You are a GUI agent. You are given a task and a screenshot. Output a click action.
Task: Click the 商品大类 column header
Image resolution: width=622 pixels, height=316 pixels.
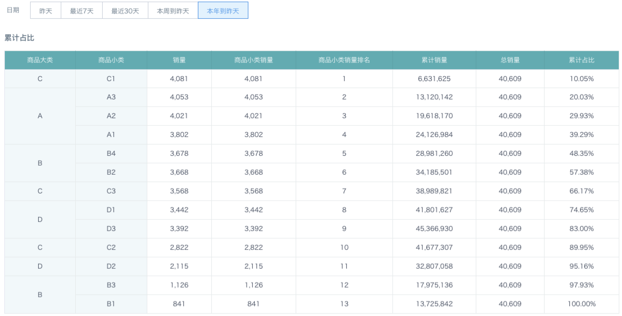tap(40, 60)
